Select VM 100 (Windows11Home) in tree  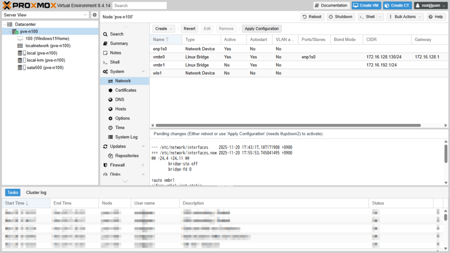47,39
